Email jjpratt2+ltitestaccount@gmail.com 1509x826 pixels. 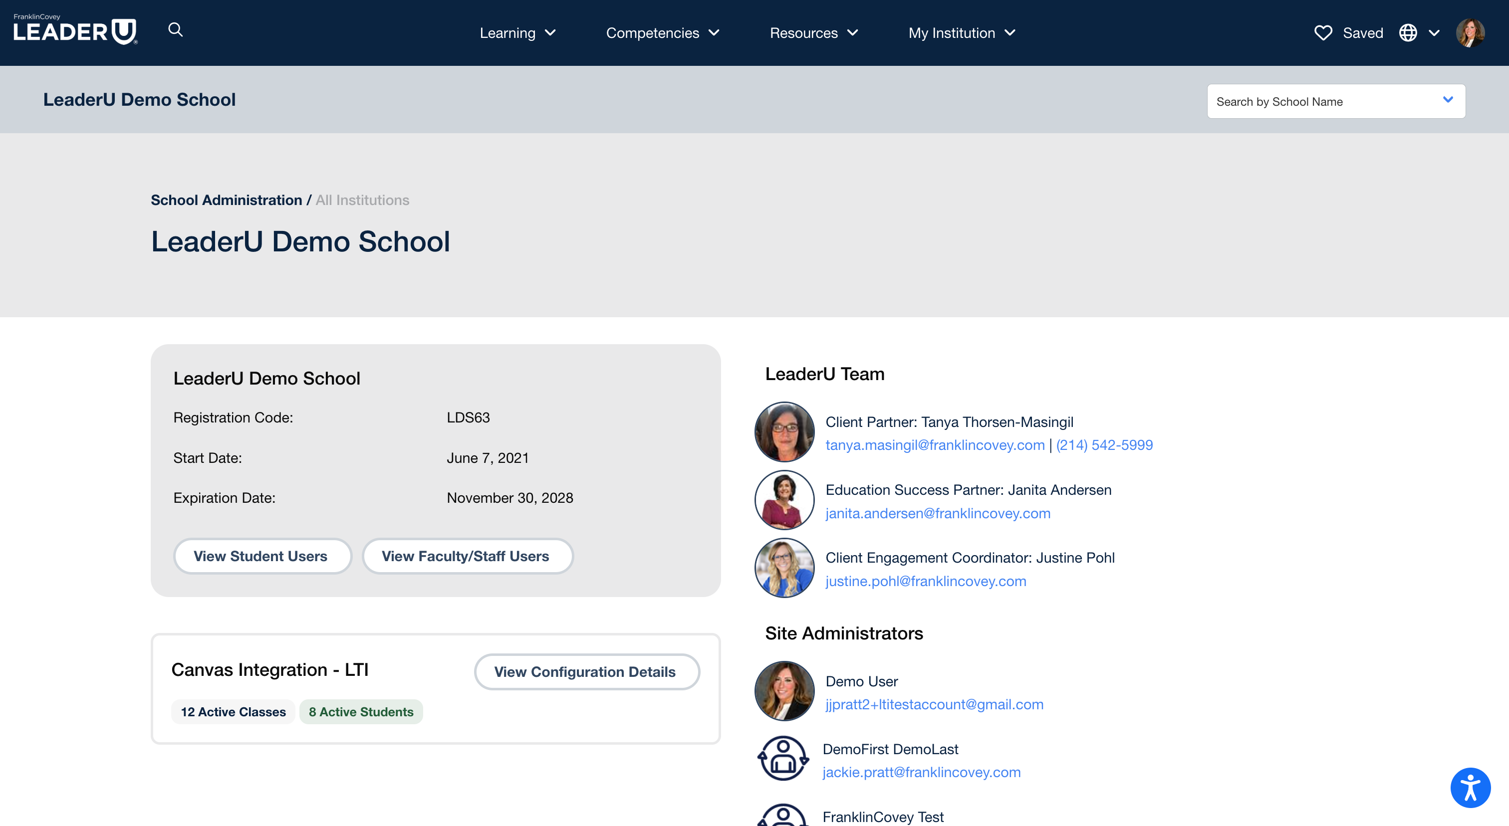point(934,704)
